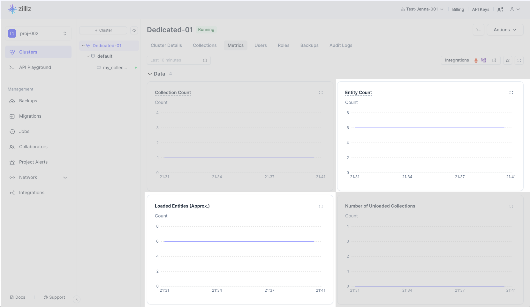Screen dimensions: 530x307
Task: Switch to the Audit Logs tab
Action: tap(341, 45)
